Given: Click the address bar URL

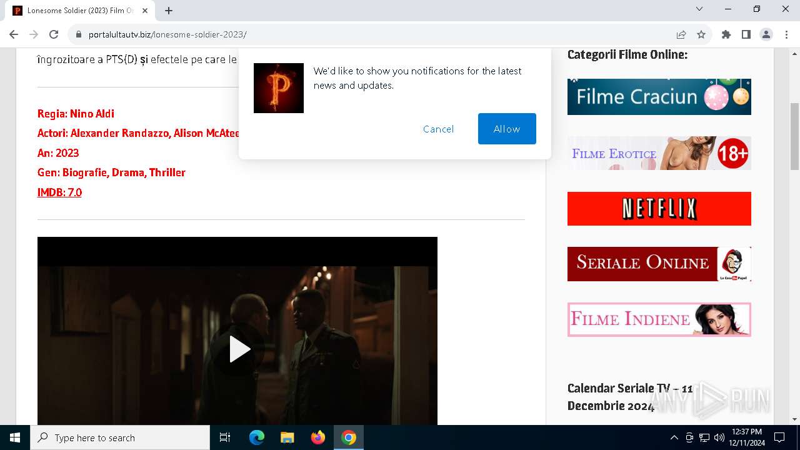Looking at the screenshot, I should [x=167, y=35].
